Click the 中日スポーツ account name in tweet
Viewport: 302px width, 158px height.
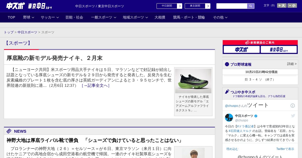[244, 116]
